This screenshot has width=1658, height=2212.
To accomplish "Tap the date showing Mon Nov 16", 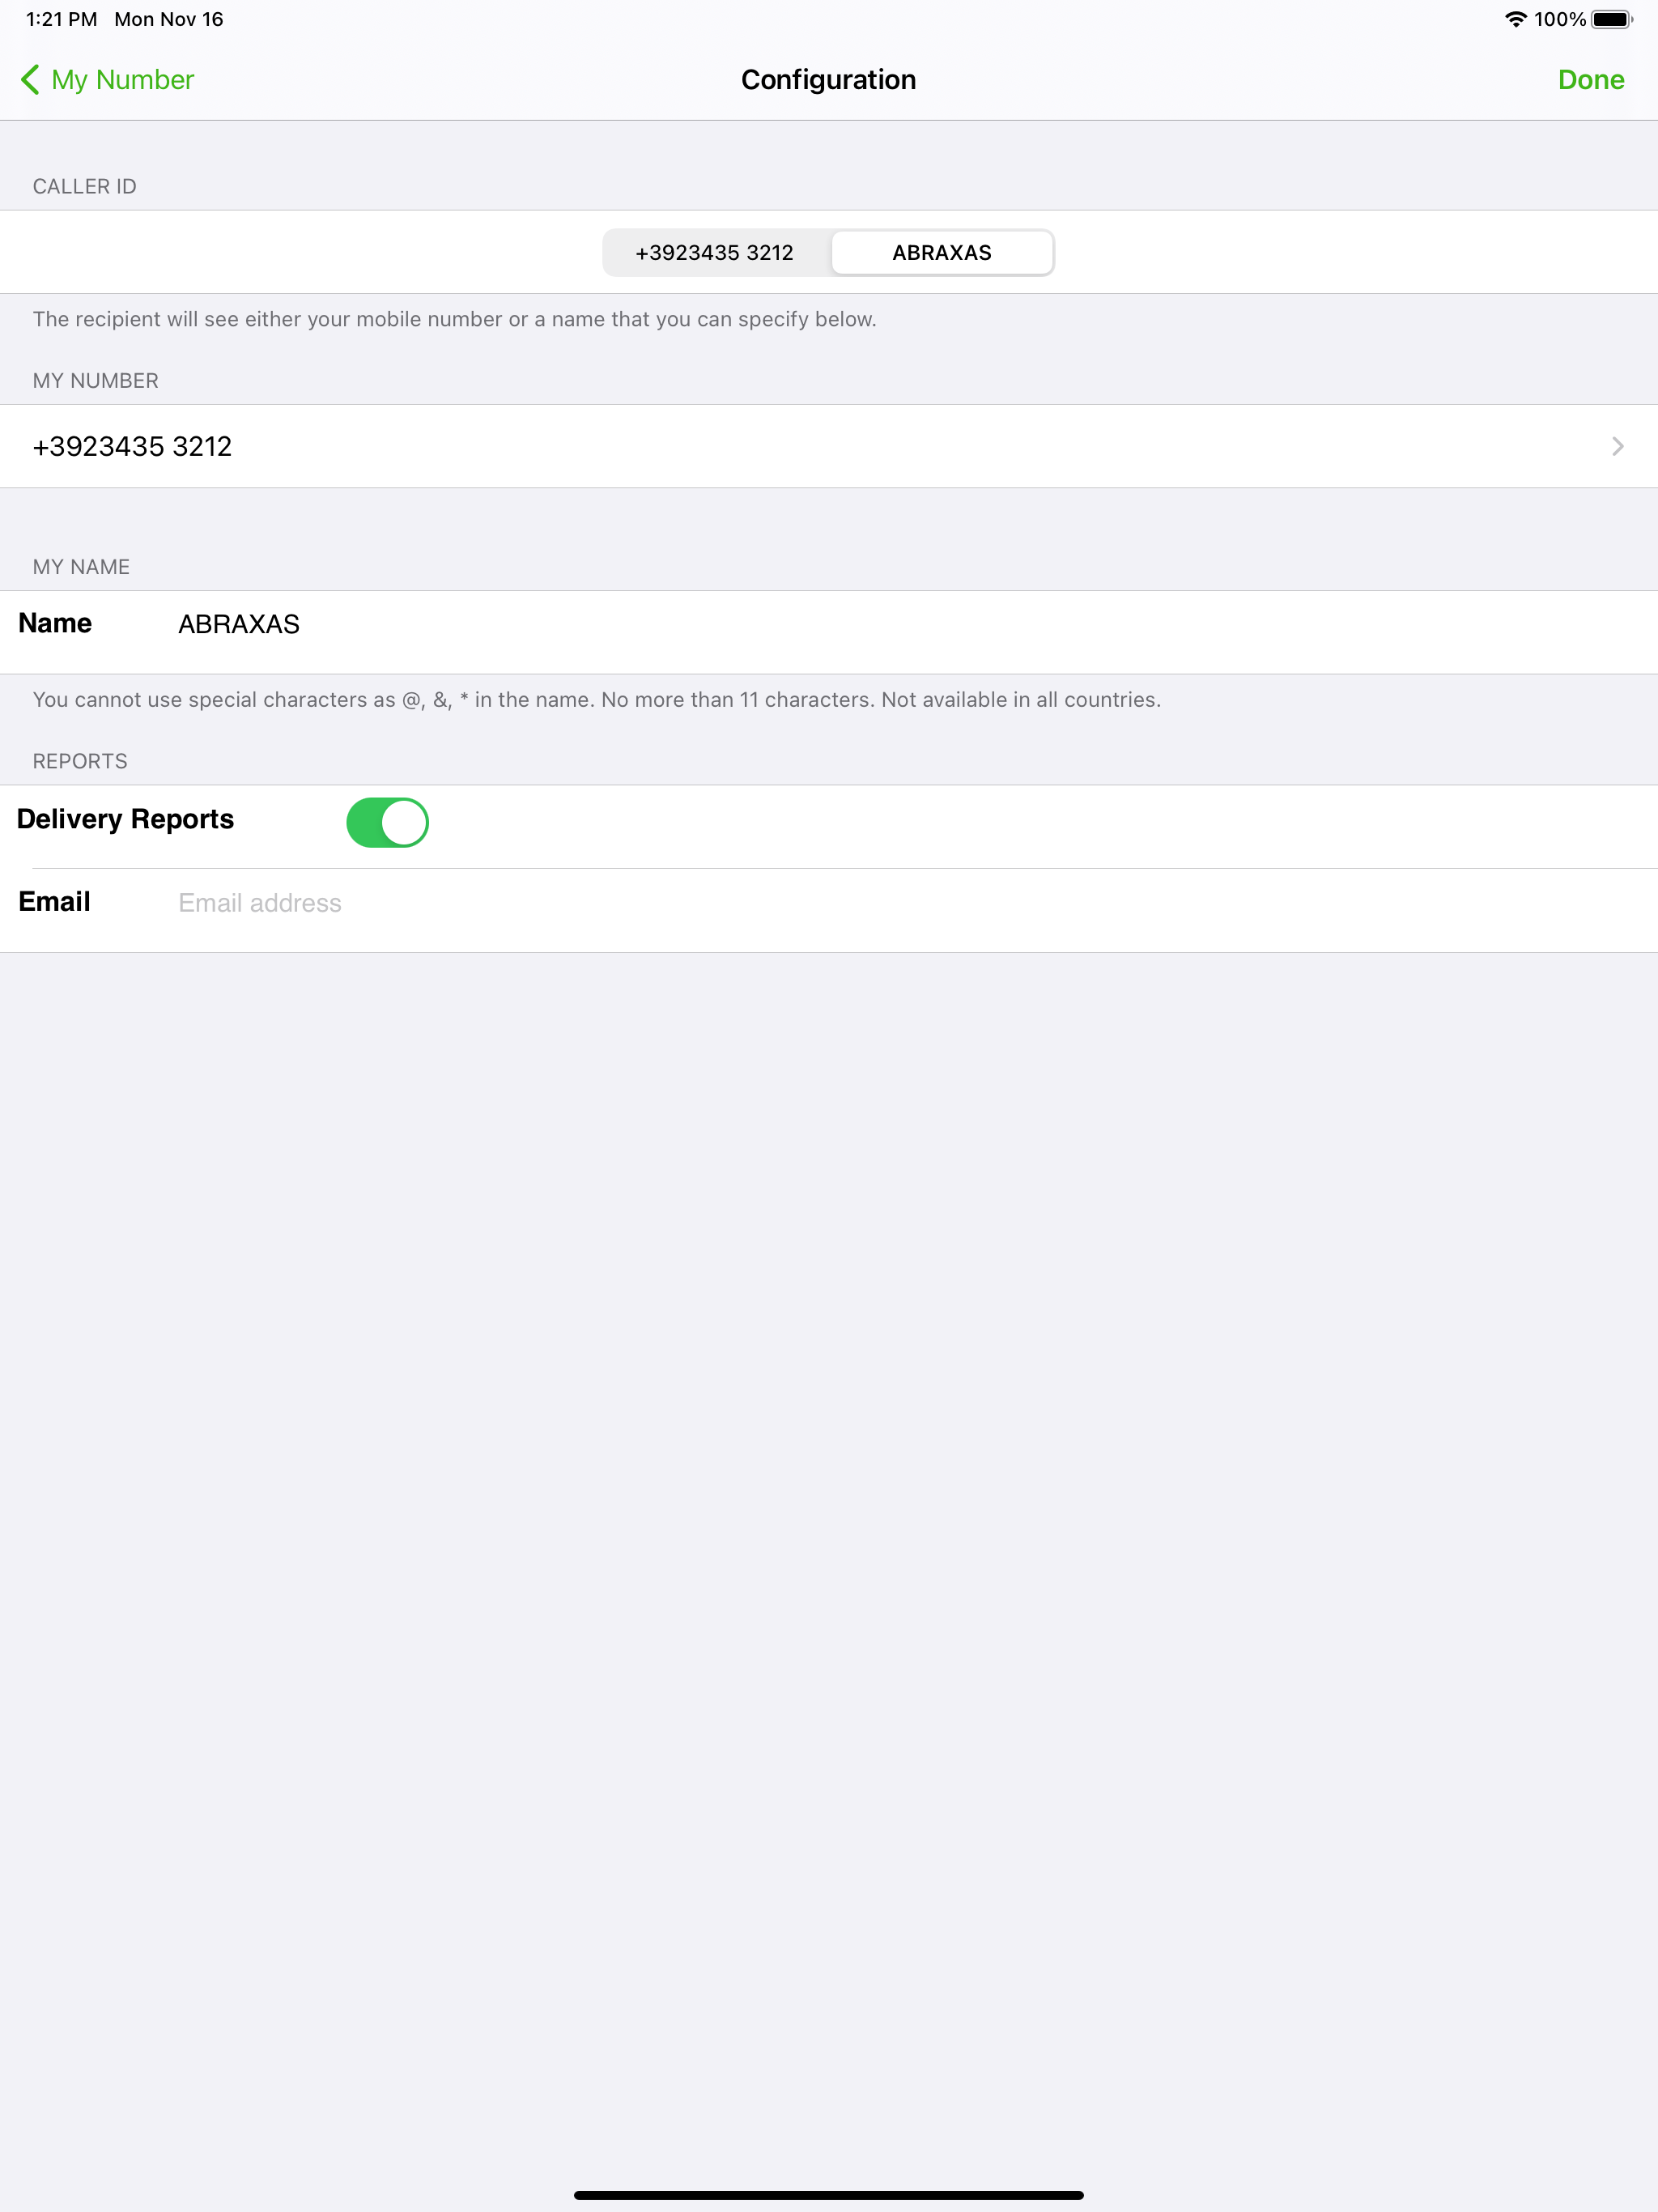I will [x=168, y=18].
